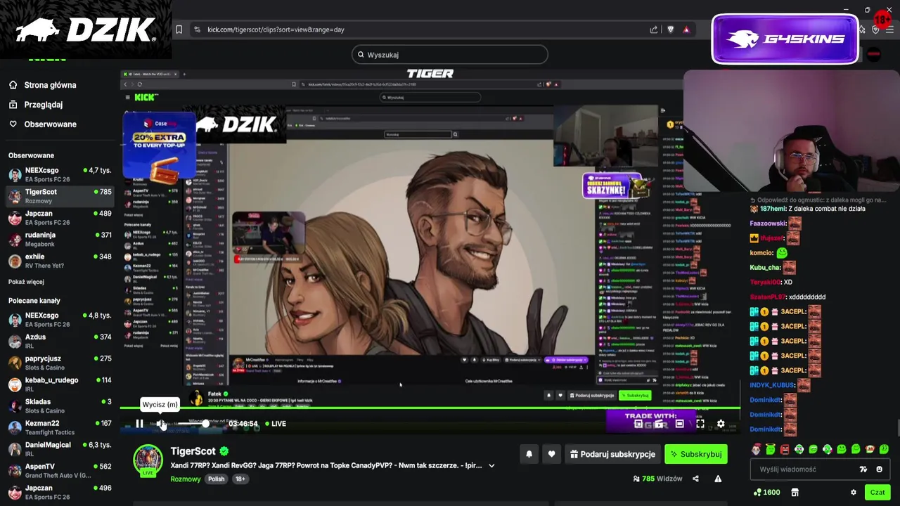Viewport: 900px width, 506px height.
Task: Insert red angry face quick emote
Action: (785, 449)
